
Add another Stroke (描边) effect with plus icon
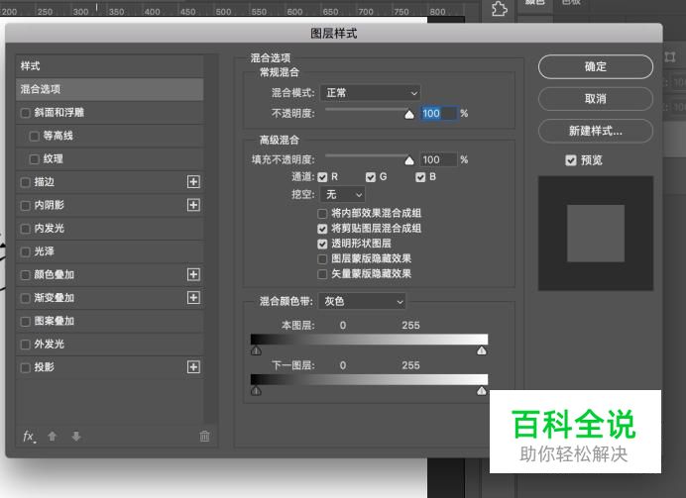[x=193, y=182]
